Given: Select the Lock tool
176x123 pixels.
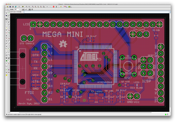Looking at the screenshot, I should point(7,36).
